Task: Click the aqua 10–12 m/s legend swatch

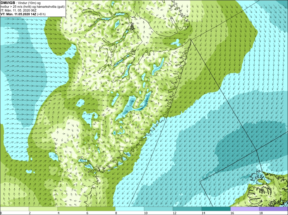Action: click(158, 209)
